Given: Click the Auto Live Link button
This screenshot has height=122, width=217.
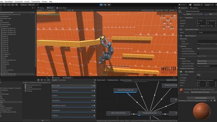Looking at the screenshot, I should [172, 80].
